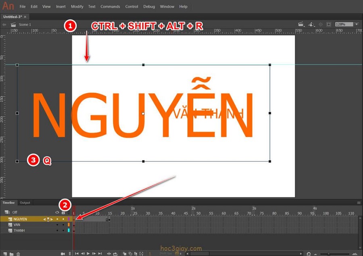This screenshot has width=363, height=256.
Task: Select the THANH layer
Action: (x=19, y=231)
